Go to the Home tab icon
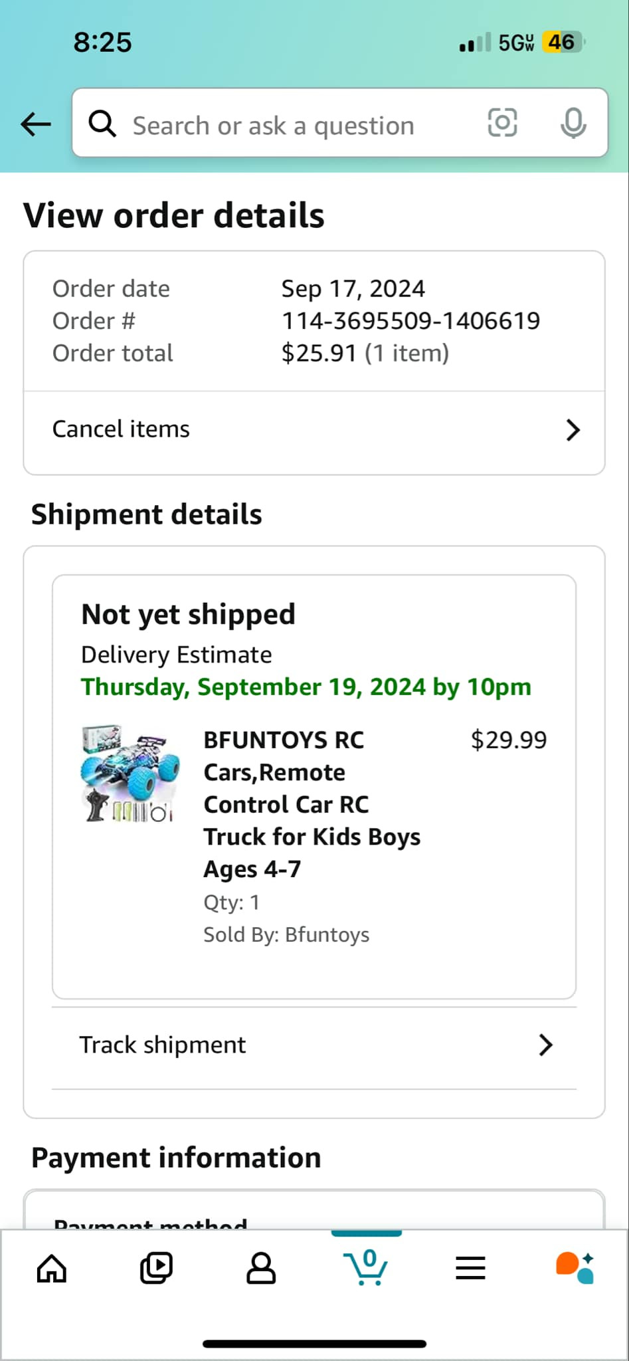The image size is (629, 1361). point(52,1268)
